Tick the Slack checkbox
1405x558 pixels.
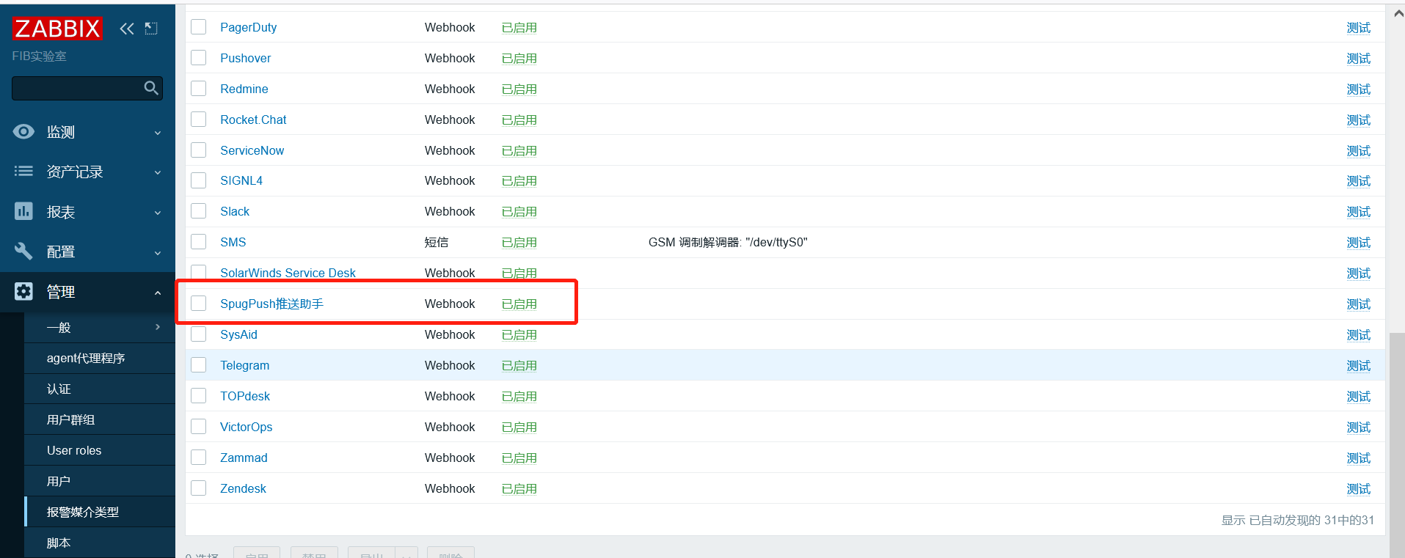click(199, 211)
